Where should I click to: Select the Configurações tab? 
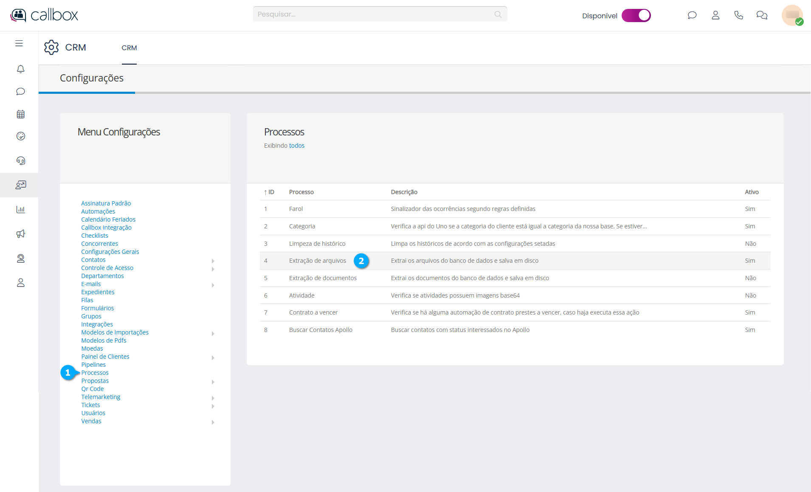pos(91,78)
